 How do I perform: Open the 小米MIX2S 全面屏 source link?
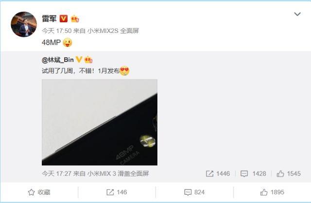[x=113, y=31]
